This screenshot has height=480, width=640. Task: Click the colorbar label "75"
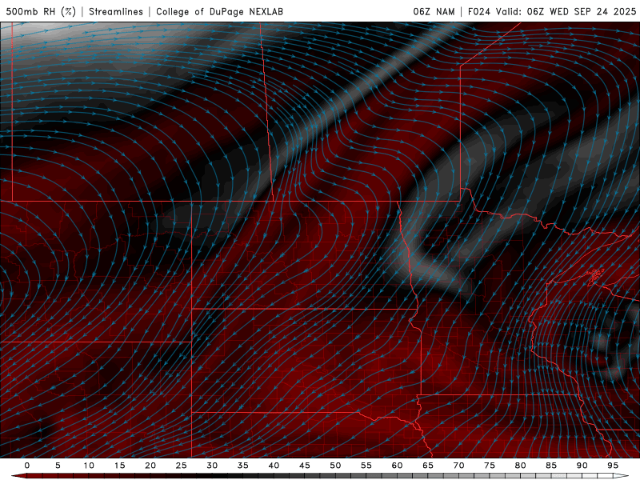click(x=490, y=466)
